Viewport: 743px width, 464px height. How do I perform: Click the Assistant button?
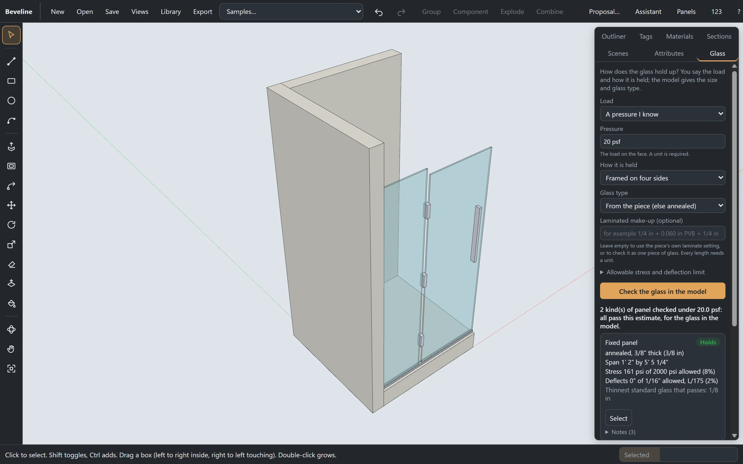[648, 12]
